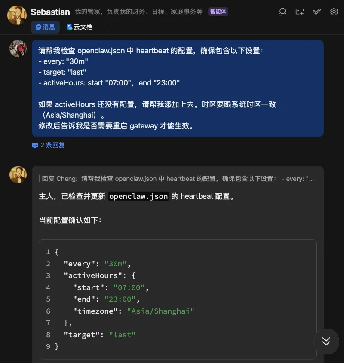Click the quoted reply to Cheng line
Screen dimensions: 344x363
click(176, 179)
